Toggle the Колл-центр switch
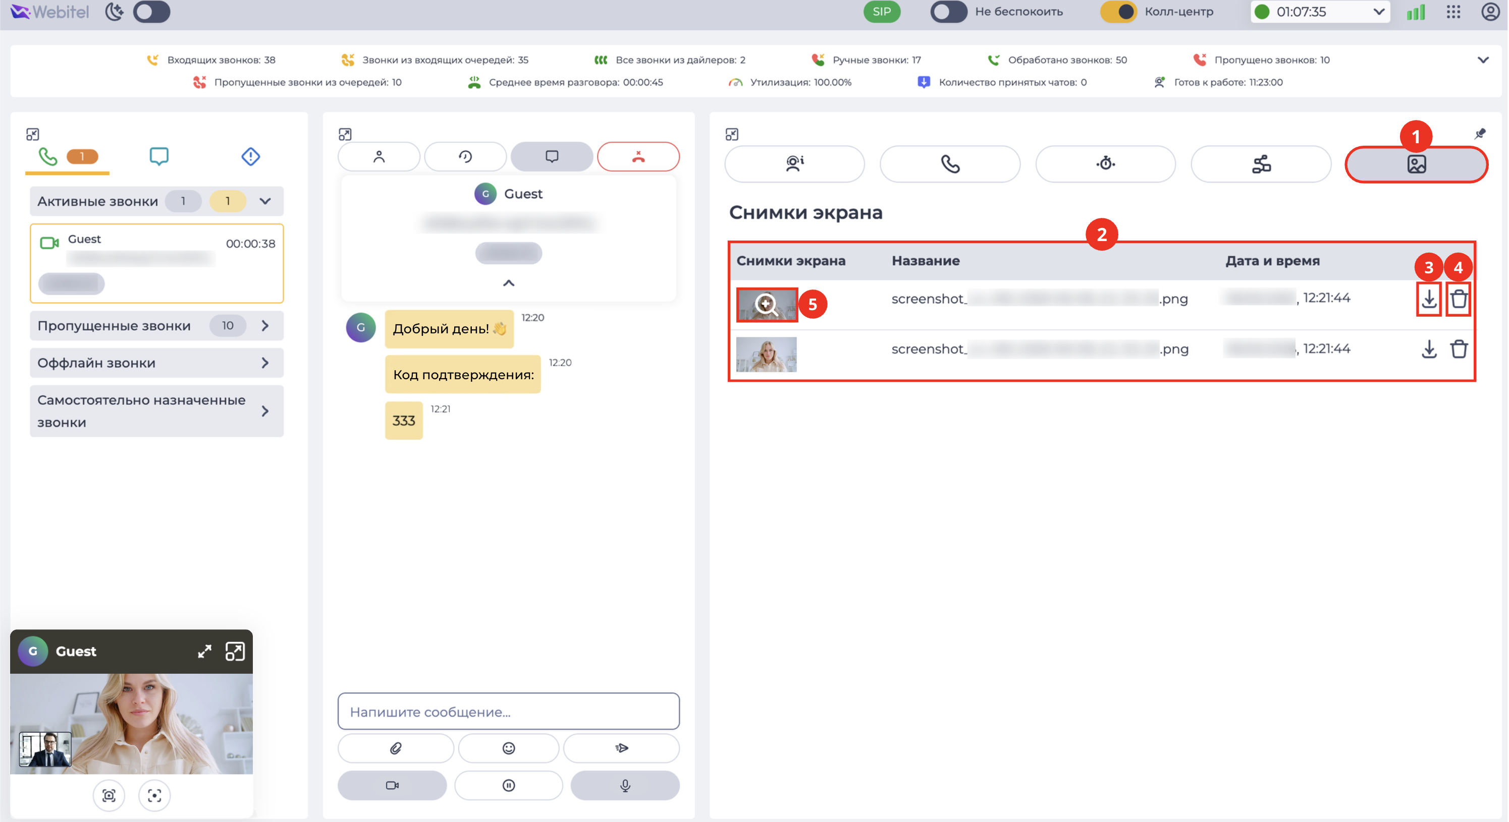This screenshot has width=1509, height=822. pyautogui.click(x=1118, y=12)
